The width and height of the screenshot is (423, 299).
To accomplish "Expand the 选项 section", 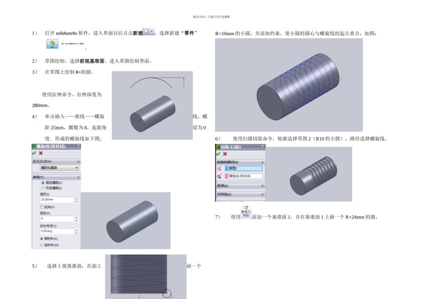I will tap(262, 186).
